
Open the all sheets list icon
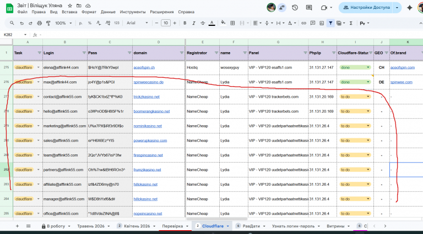tap(28, 226)
